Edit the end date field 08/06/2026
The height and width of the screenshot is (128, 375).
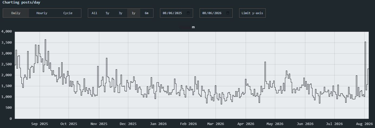[216, 13]
